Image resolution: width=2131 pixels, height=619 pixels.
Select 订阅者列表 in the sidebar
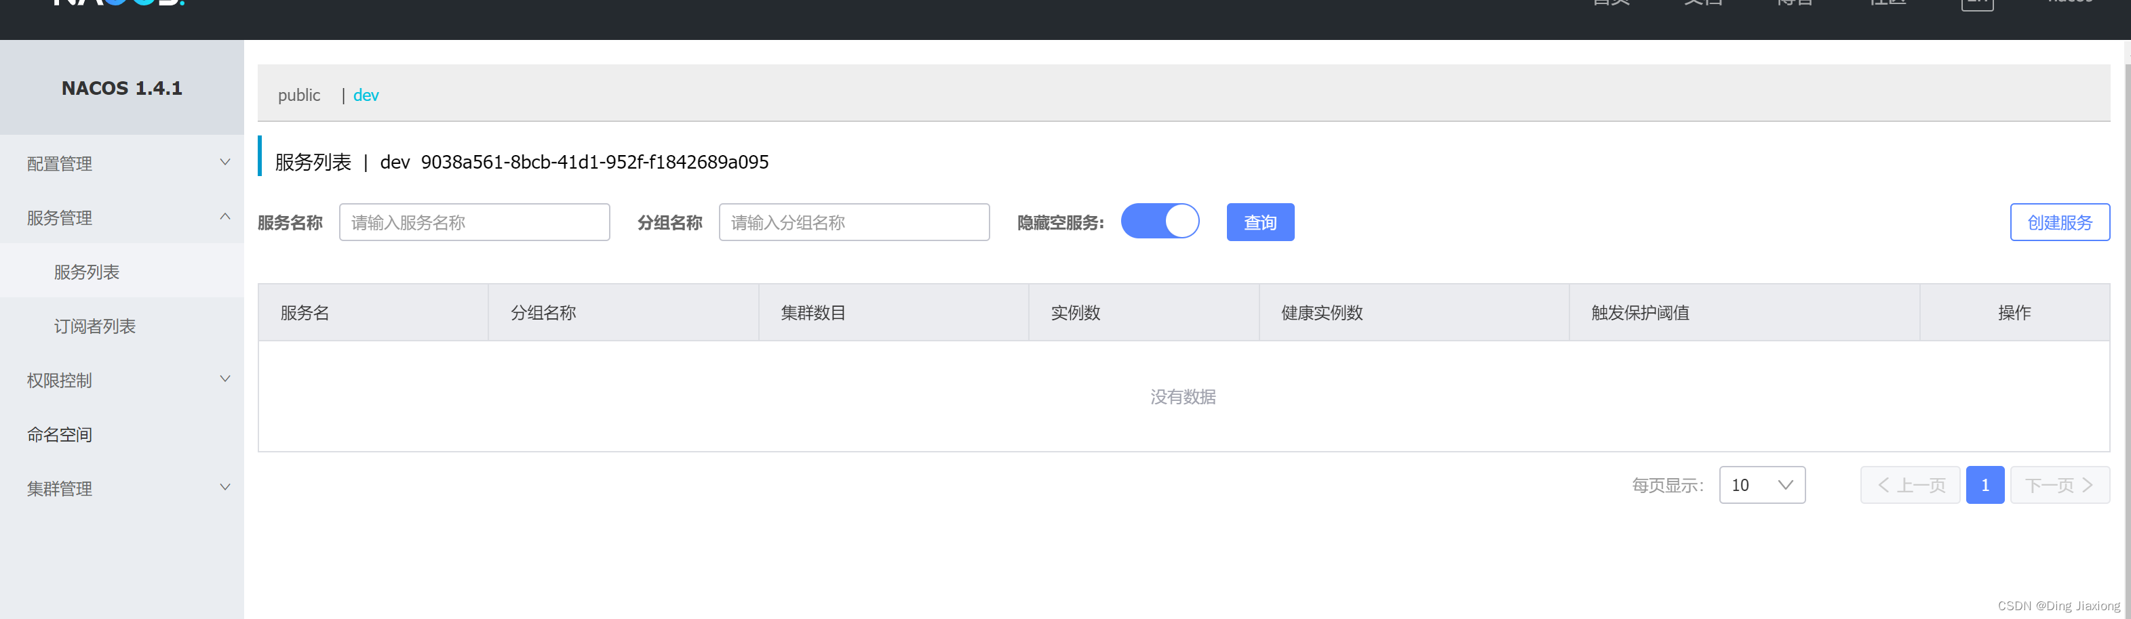coord(121,326)
